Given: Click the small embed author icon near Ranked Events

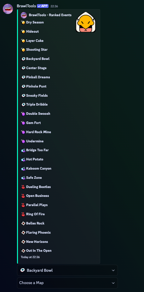Looking at the screenshot, I should click(24, 15).
